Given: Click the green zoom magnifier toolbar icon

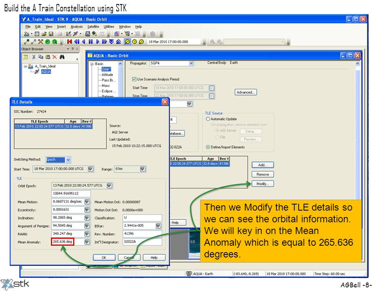Looking at the screenshot, I should coord(55,42).
